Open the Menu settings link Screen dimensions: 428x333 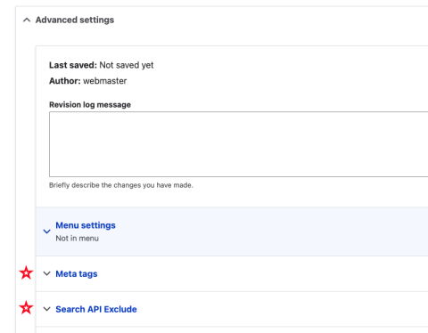click(x=86, y=225)
